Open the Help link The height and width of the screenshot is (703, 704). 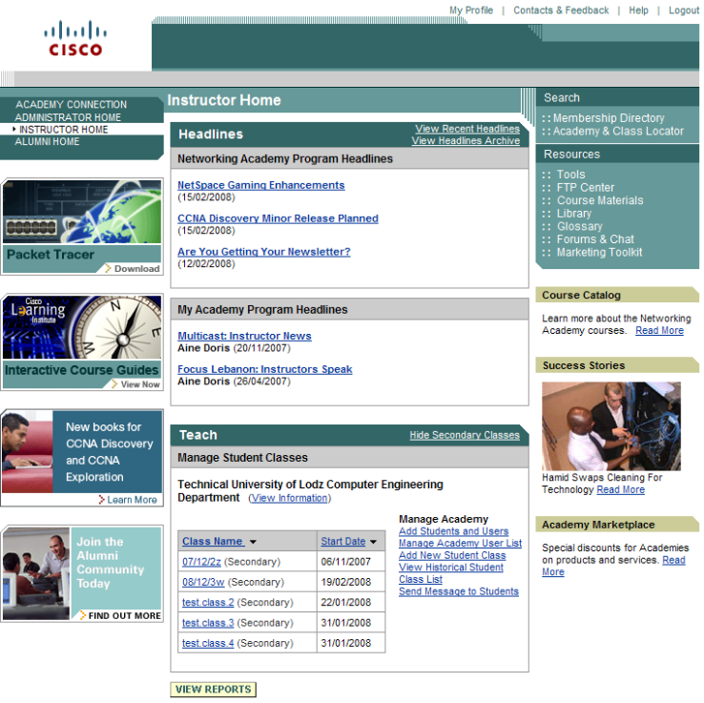[x=638, y=10]
